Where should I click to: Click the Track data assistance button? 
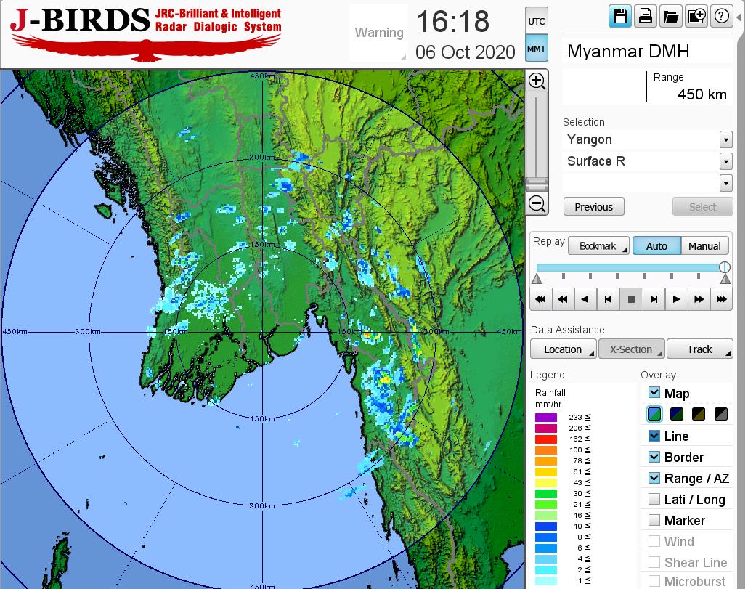[699, 349]
